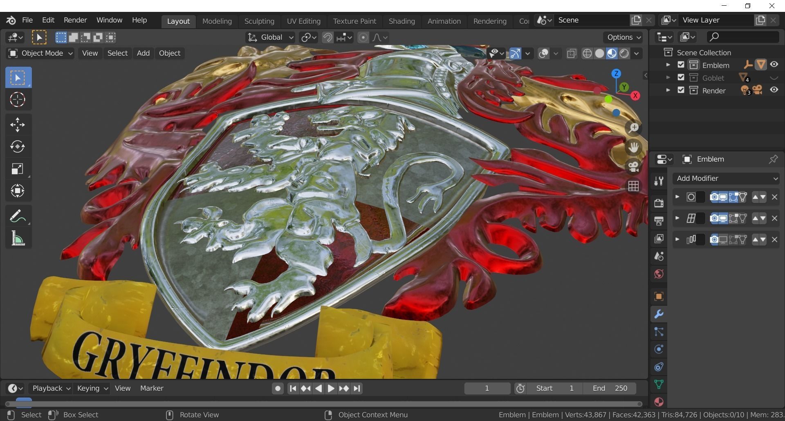Viewport: 785px width, 421px height.
Task: Expand the first modifier panel
Action: pos(677,197)
